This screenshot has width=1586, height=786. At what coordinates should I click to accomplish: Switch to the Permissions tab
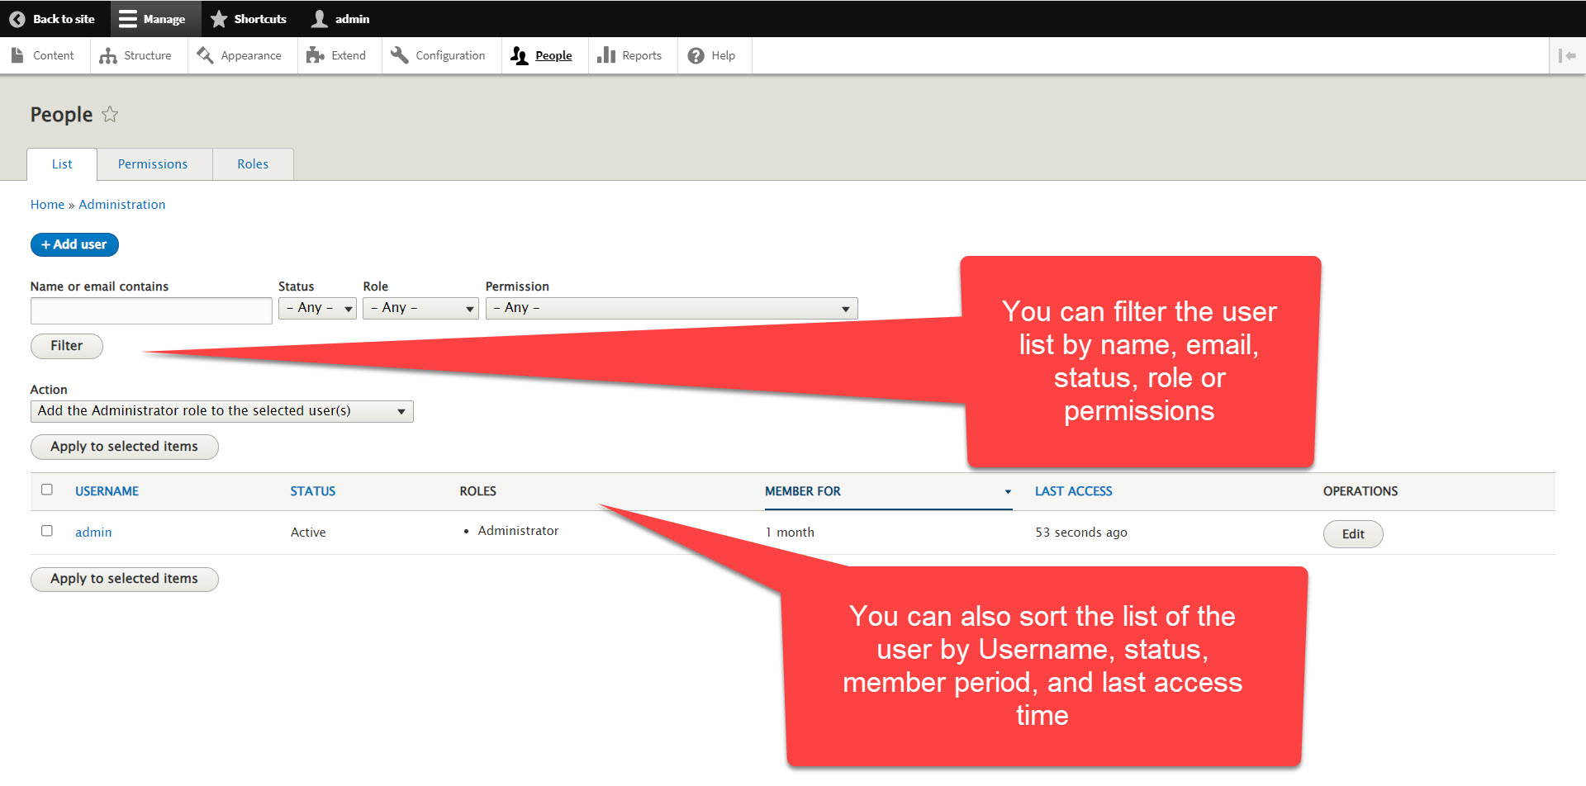point(153,163)
